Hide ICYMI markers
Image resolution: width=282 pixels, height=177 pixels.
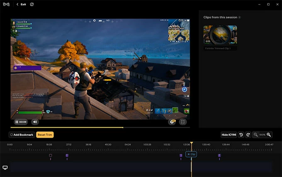(x=229, y=135)
